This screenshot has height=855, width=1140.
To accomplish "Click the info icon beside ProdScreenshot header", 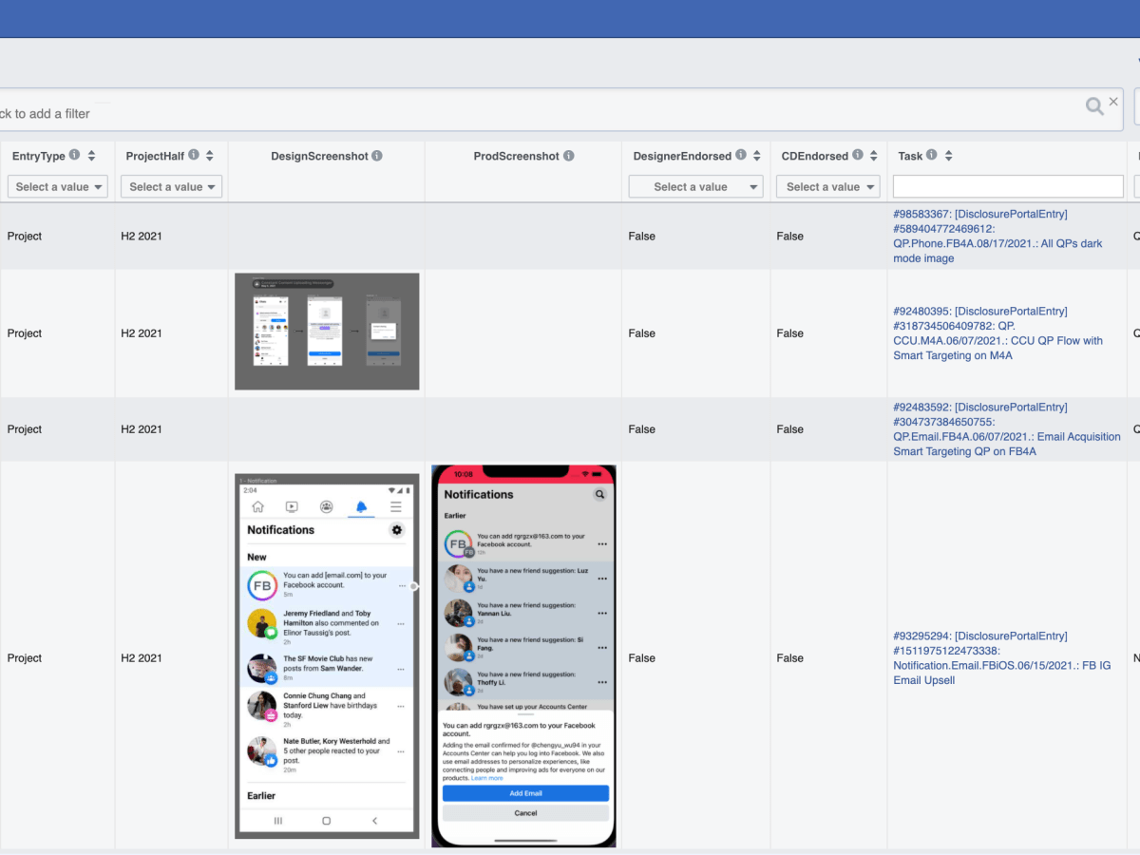I will [x=568, y=156].
